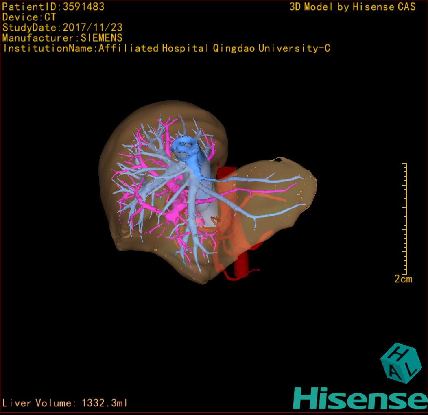Click the 'StudyDate:2017/11/23' text
The width and height of the screenshot is (428, 415).
click(x=62, y=28)
